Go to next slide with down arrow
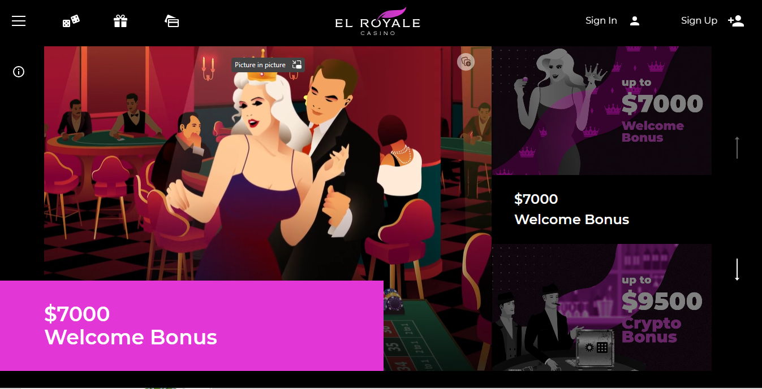The image size is (762, 389). 737,270
